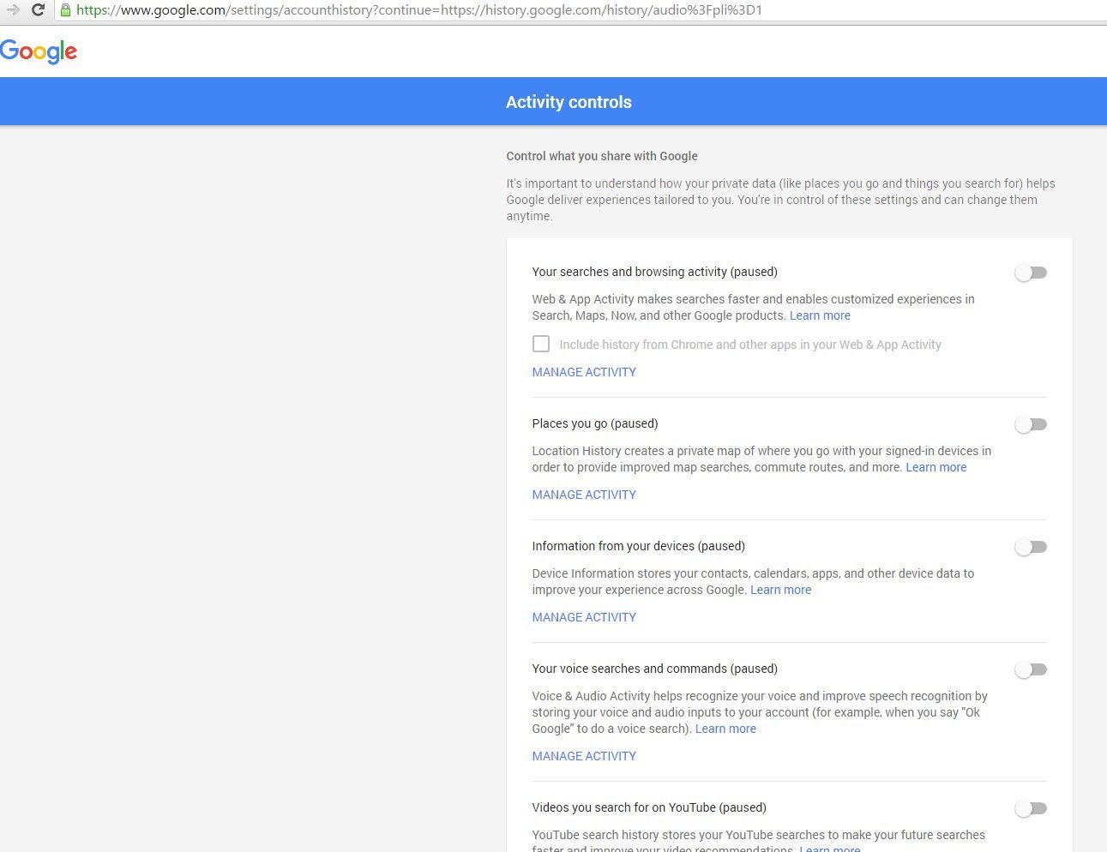Click 'Your searches and browsing activity (paused)' title
1107x852 pixels.
click(654, 272)
